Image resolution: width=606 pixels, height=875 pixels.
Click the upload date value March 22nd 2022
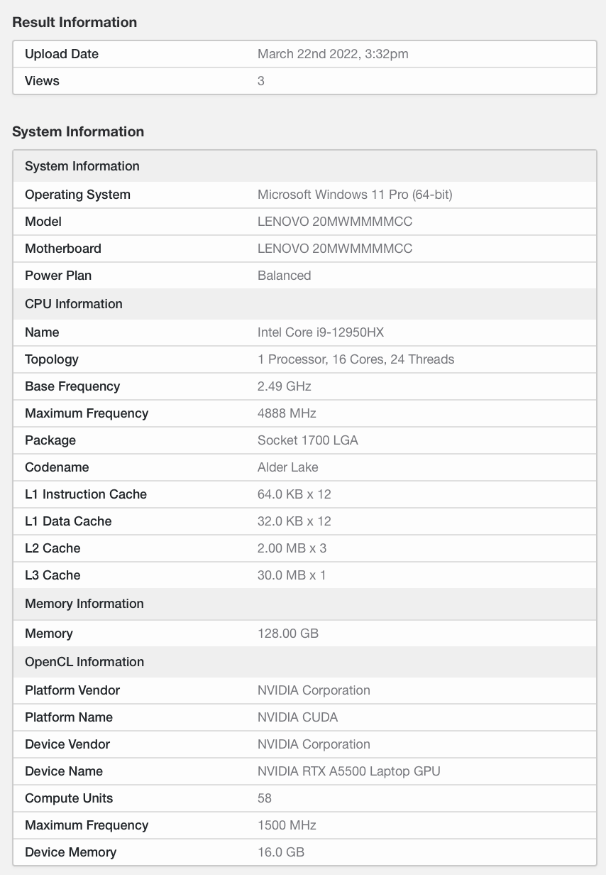point(333,54)
